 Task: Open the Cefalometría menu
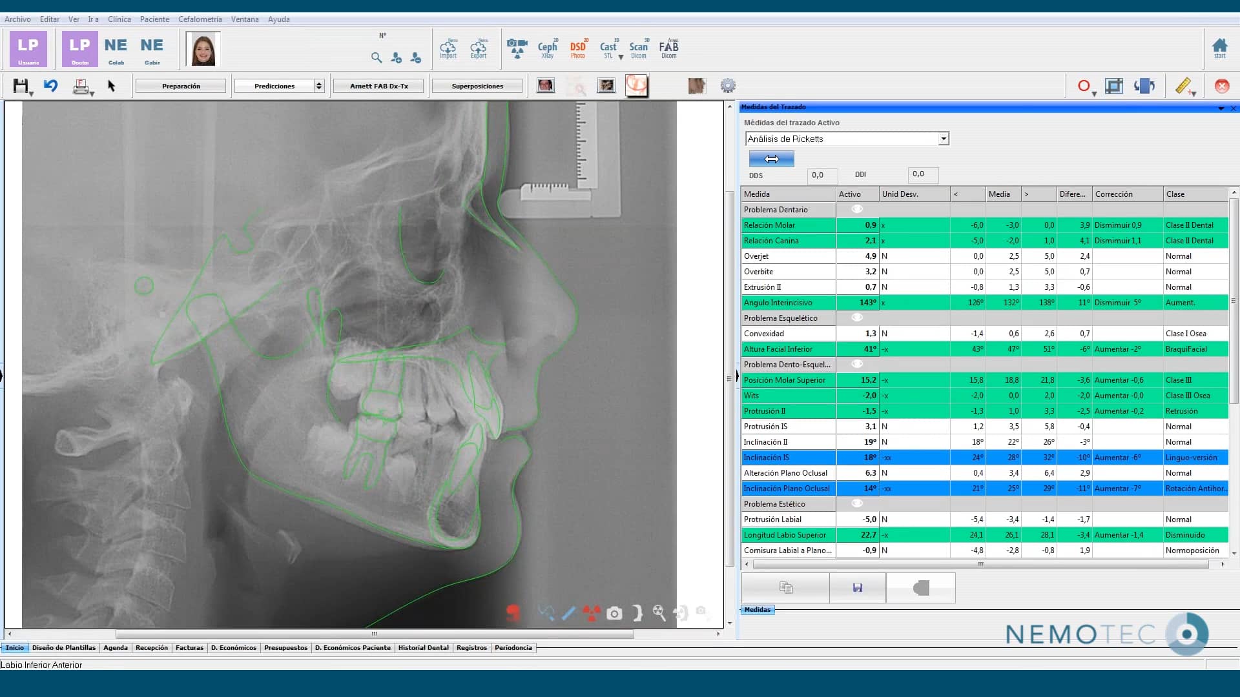(200, 19)
